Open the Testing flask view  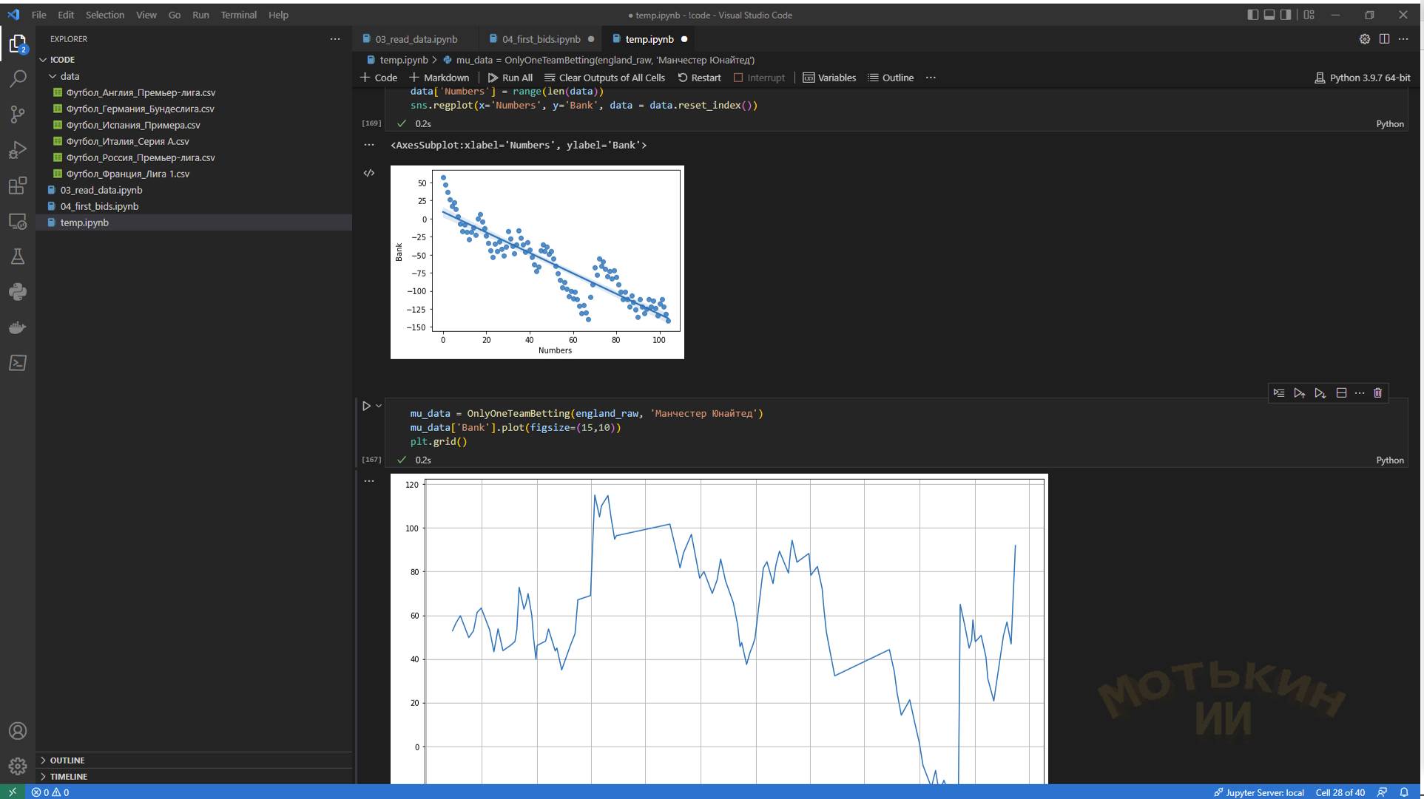tap(18, 256)
